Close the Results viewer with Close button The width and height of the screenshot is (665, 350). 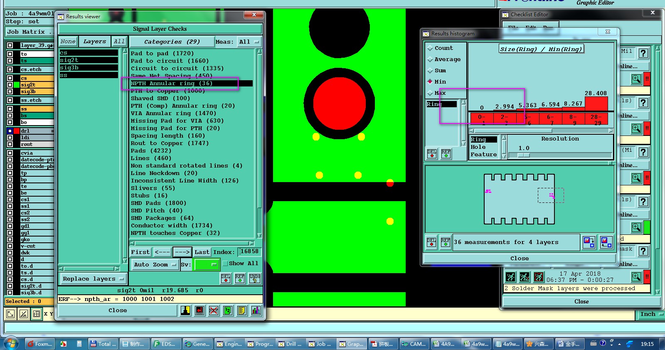click(118, 311)
